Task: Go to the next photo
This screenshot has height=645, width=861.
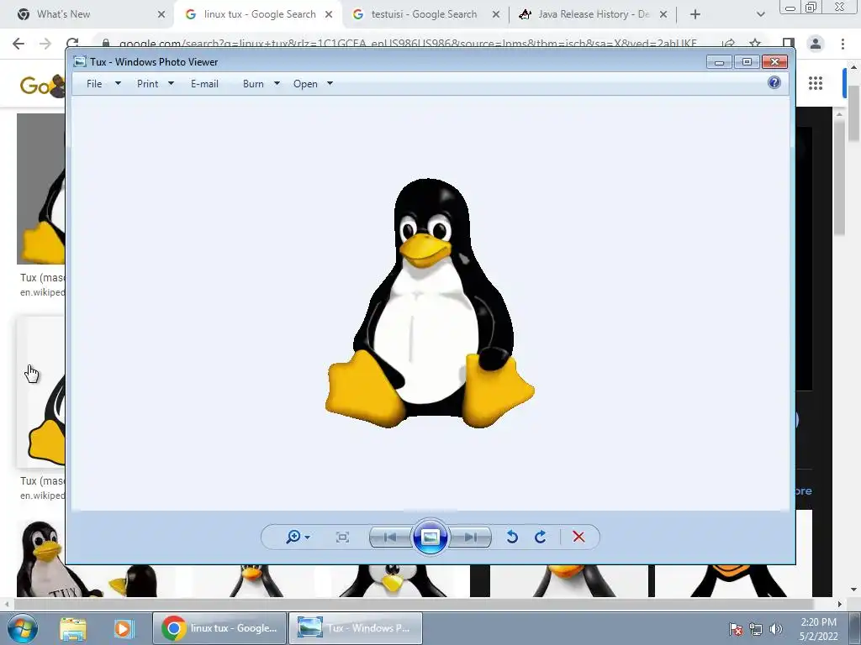Action: pos(471,537)
